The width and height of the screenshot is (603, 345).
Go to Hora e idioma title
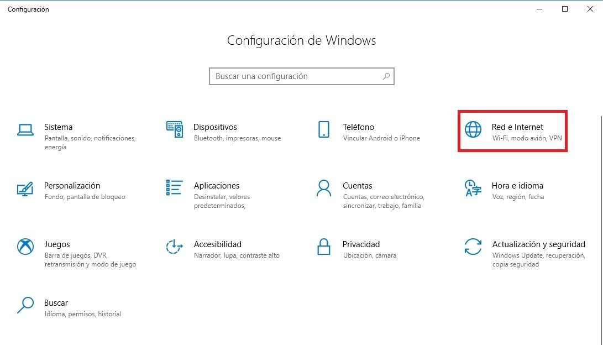point(517,185)
